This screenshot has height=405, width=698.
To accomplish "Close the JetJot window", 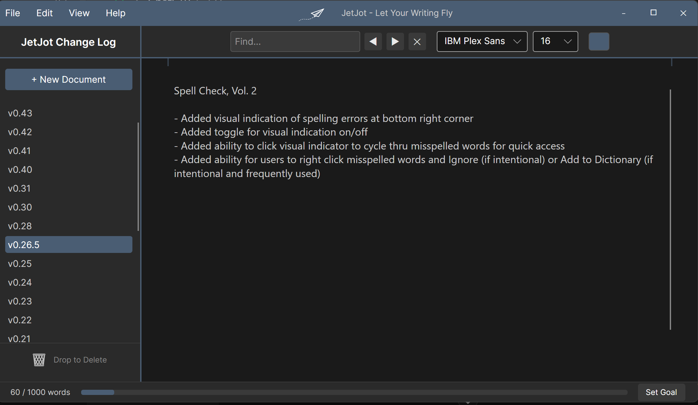I will pyautogui.click(x=683, y=13).
